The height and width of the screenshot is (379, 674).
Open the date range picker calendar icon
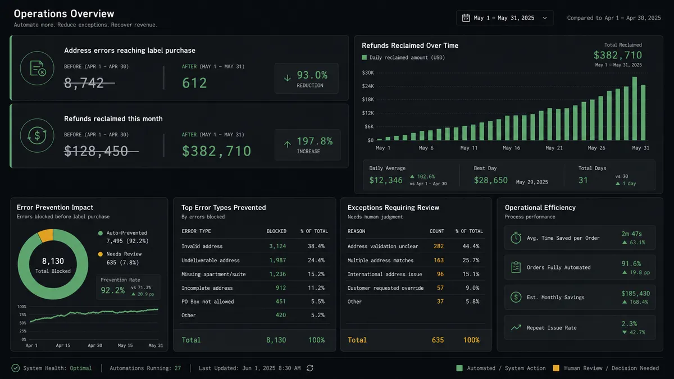[x=466, y=18]
